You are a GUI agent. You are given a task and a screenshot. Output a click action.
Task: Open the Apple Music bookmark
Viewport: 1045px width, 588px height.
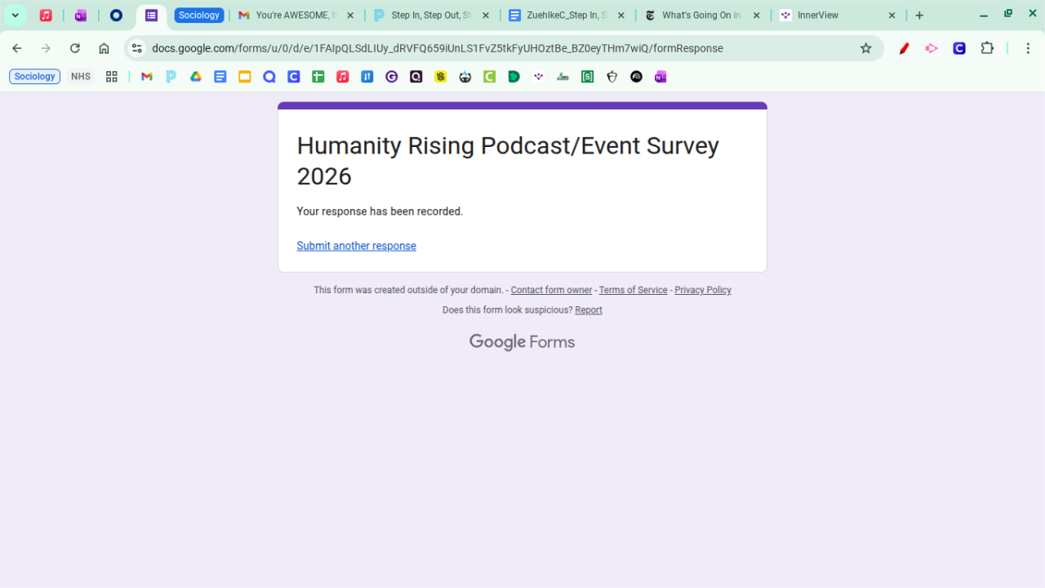pos(343,77)
